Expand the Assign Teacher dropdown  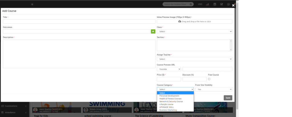[194, 59]
